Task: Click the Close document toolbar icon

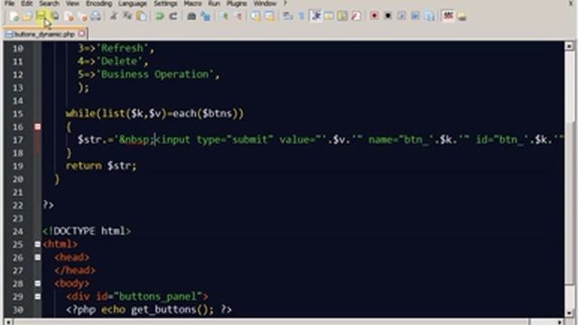Action: (69, 16)
